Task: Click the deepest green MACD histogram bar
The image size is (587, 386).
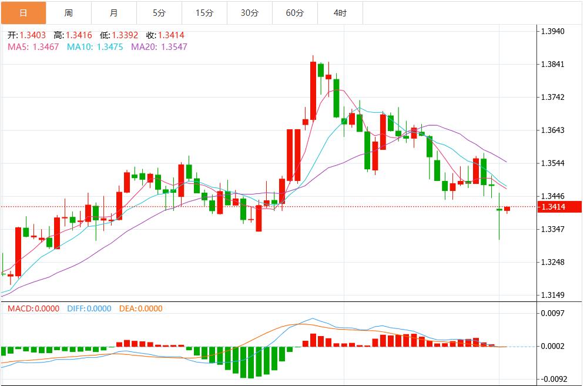Action: tap(251, 362)
